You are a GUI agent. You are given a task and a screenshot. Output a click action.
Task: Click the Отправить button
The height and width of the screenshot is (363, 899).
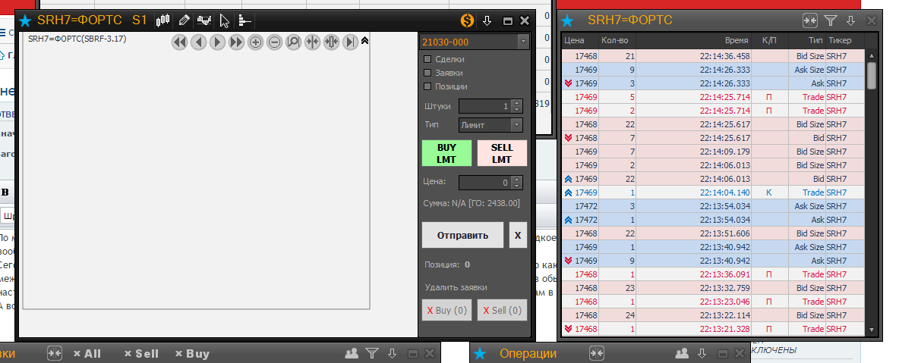tap(462, 235)
